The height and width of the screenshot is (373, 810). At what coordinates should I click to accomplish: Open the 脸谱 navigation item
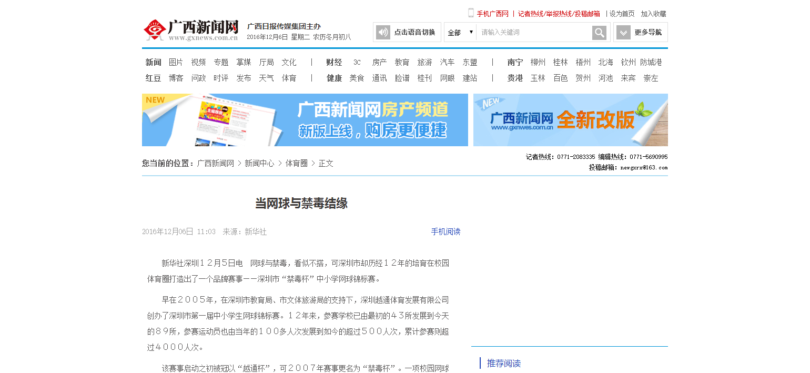pos(402,78)
